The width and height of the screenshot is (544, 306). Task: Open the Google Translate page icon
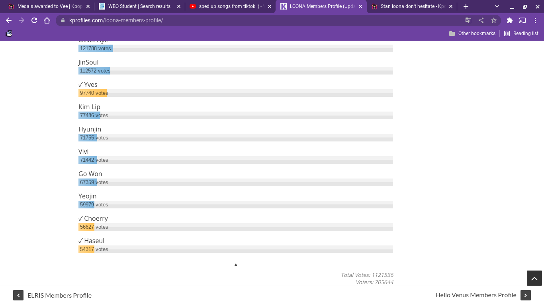[x=468, y=20]
